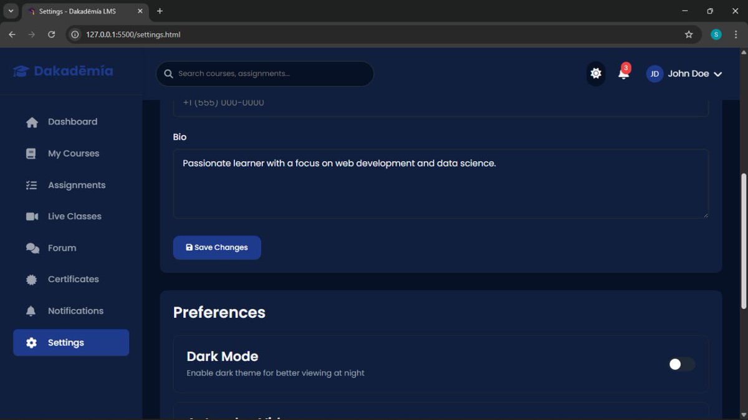Select the Settings sidebar item
Screen dimensions: 748x420
point(71,343)
